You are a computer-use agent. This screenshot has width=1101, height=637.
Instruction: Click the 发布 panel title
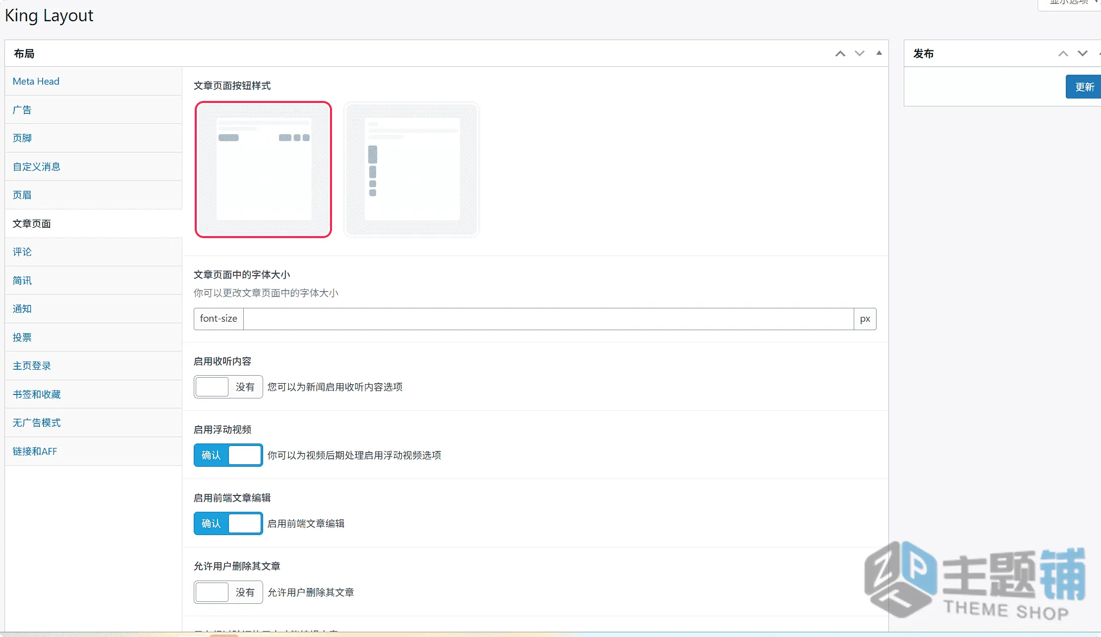click(x=924, y=53)
